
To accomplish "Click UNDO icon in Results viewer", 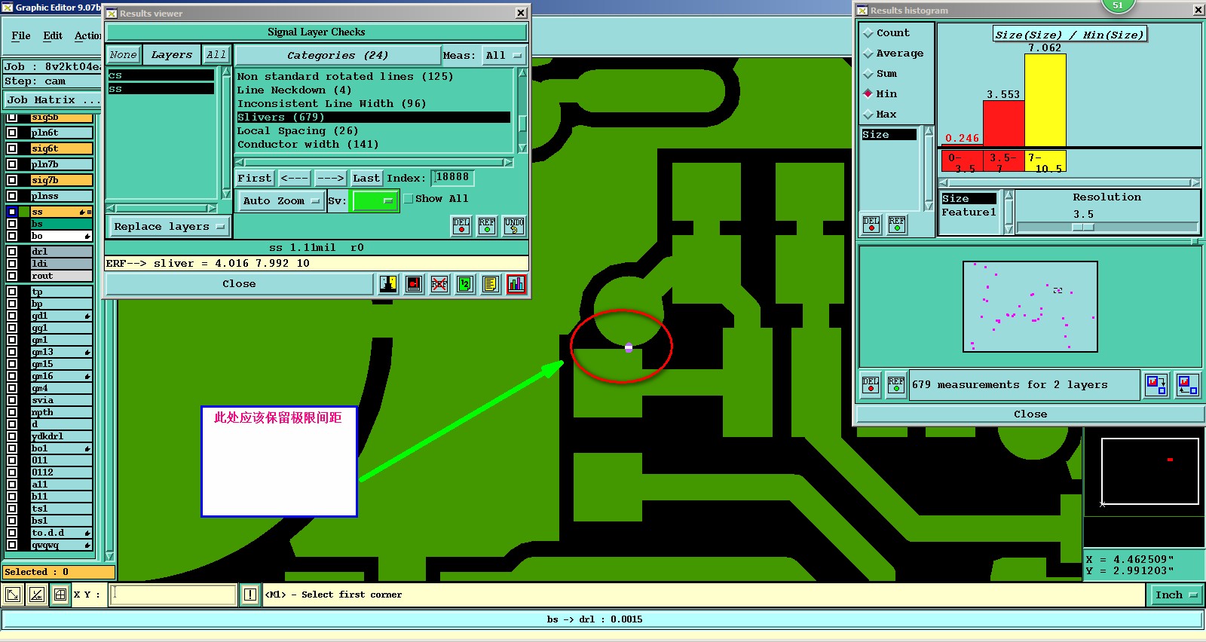I will pyautogui.click(x=514, y=225).
